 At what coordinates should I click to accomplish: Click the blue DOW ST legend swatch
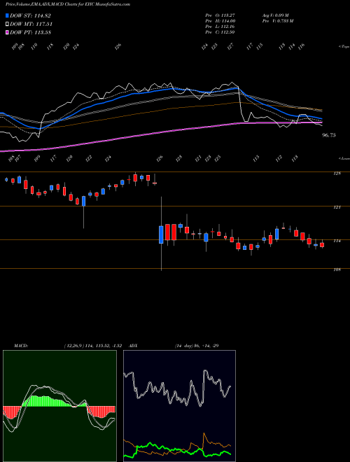[7, 15]
